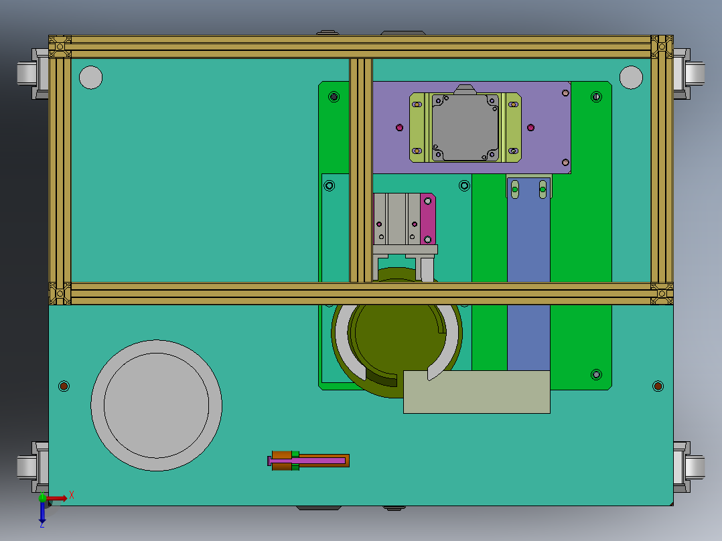
Task: Click the top horizontal aluminum frame extrusion
Action: (361, 46)
